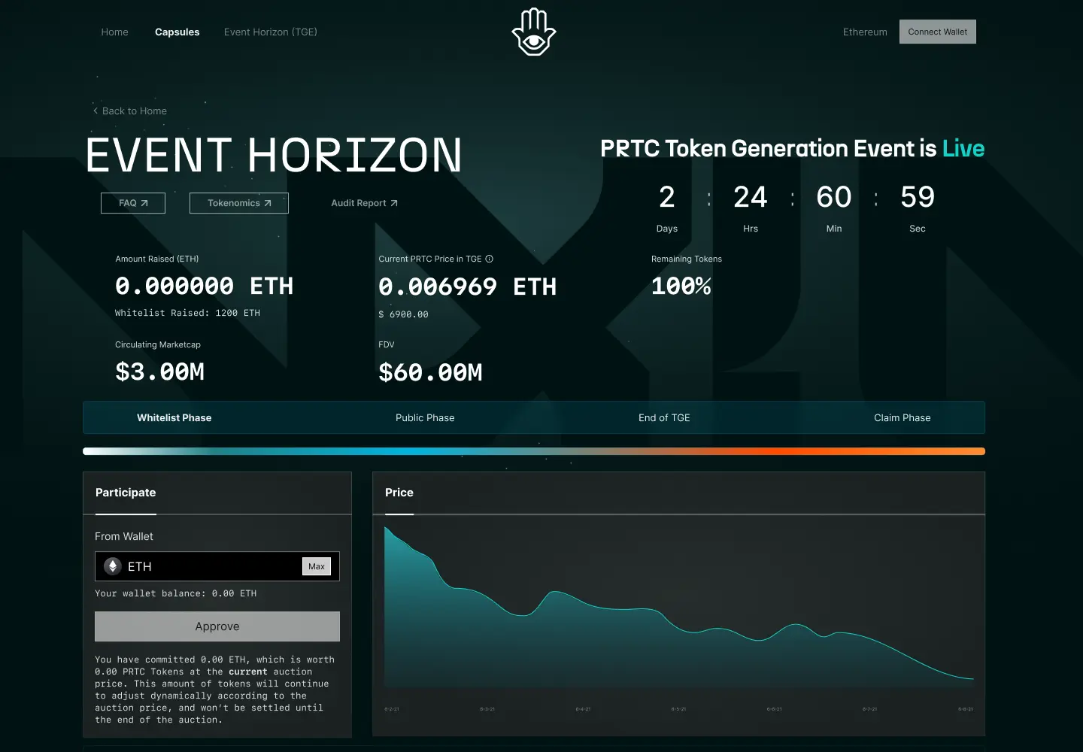Click the gradient phase progress bar
This screenshot has width=1083, height=752.
pyautogui.click(x=534, y=451)
